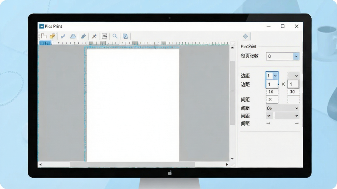
Task: Click the 每页张数 label
Action: (x=249, y=56)
